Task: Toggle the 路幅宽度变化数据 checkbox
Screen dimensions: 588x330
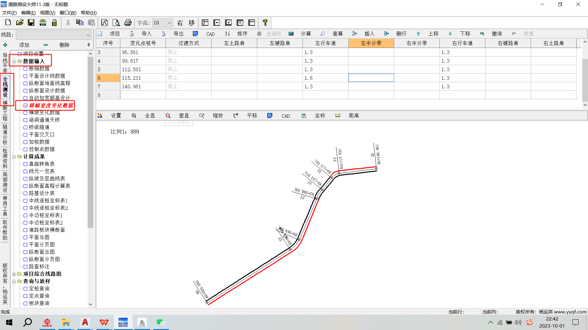Action: pyautogui.click(x=25, y=105)
